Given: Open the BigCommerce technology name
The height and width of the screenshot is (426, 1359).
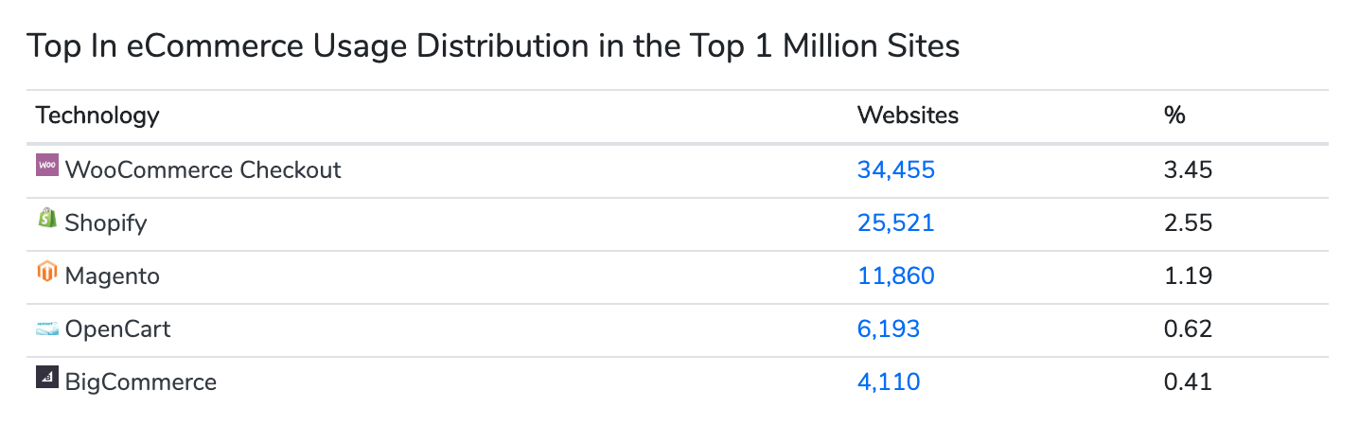Looking at the screenshot, I should [x=140, y=382].
